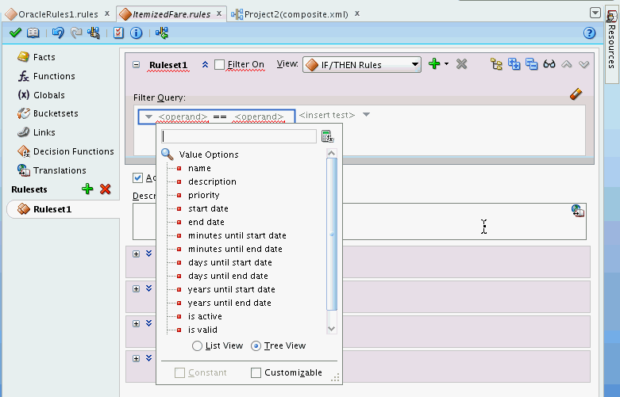Viewport: 620px width, 397px height.
Task: Switch to ItemizedFare.rules tab
Action: 171,14
